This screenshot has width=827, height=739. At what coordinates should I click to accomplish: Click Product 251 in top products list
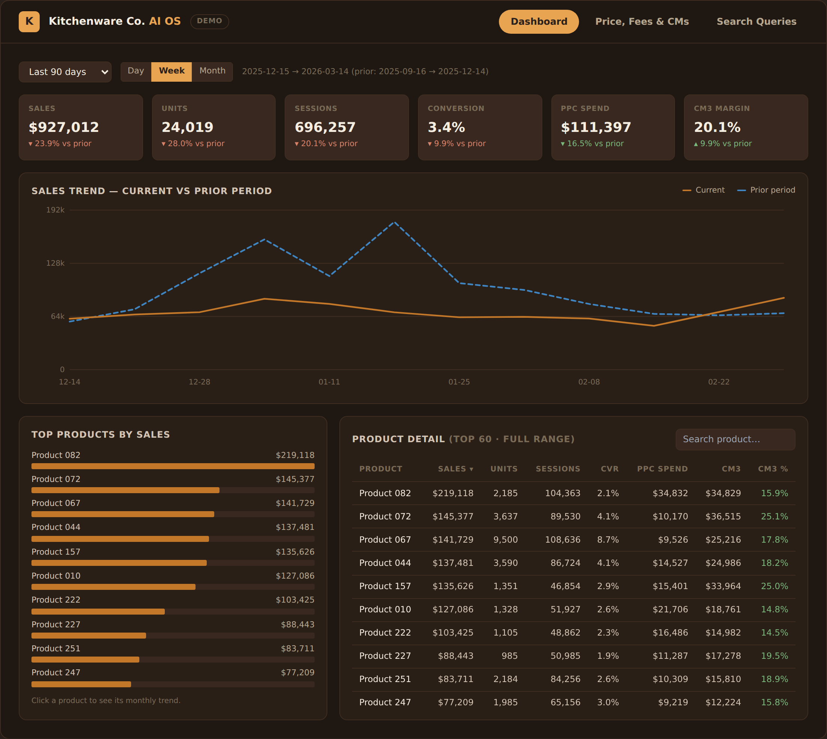tap(173, 653)
